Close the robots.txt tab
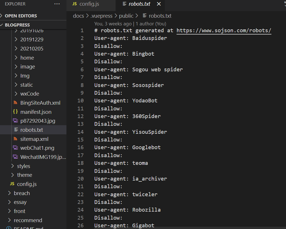286x229 pixels. (x=159, y=4)
